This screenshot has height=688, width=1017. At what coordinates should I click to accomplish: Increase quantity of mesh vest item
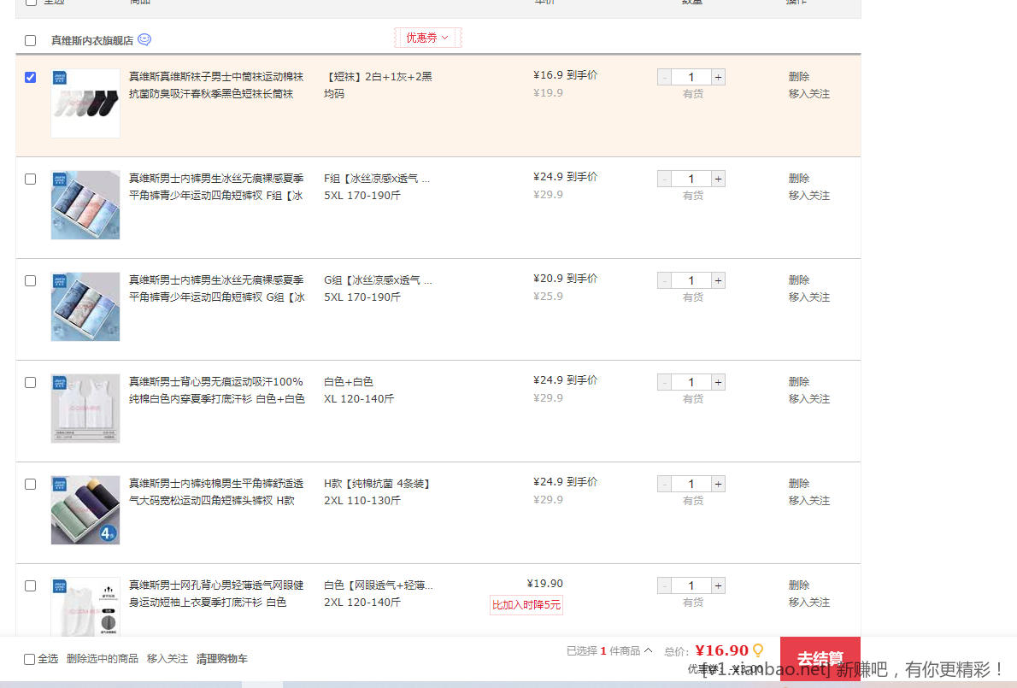tap(718, 586)
